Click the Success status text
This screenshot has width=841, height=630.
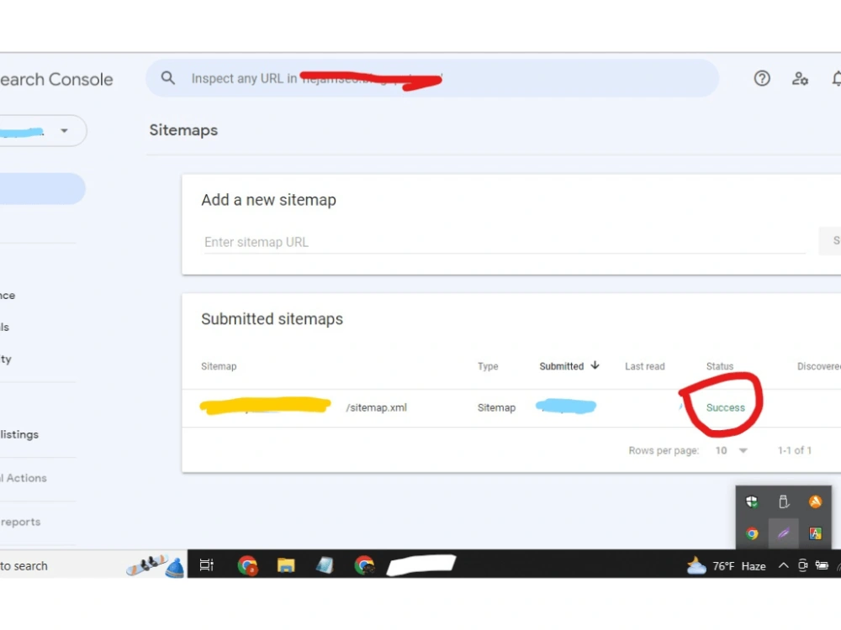coord(726,407)
